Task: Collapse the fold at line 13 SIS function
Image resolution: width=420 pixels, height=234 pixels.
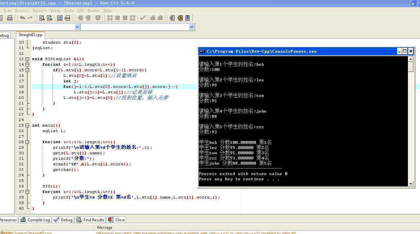Action: (x=27, y=59)
